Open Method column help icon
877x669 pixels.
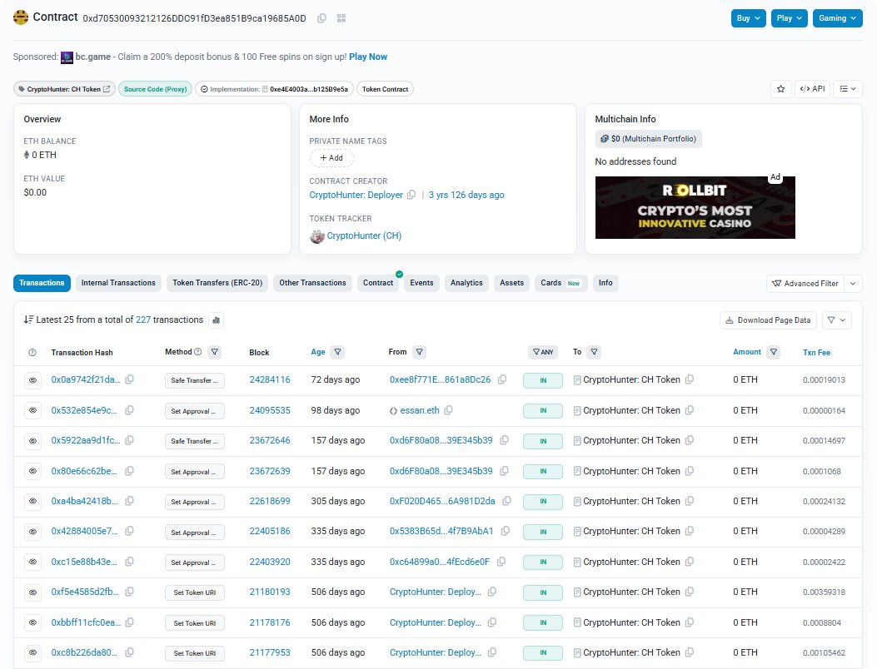pos(197,352)
